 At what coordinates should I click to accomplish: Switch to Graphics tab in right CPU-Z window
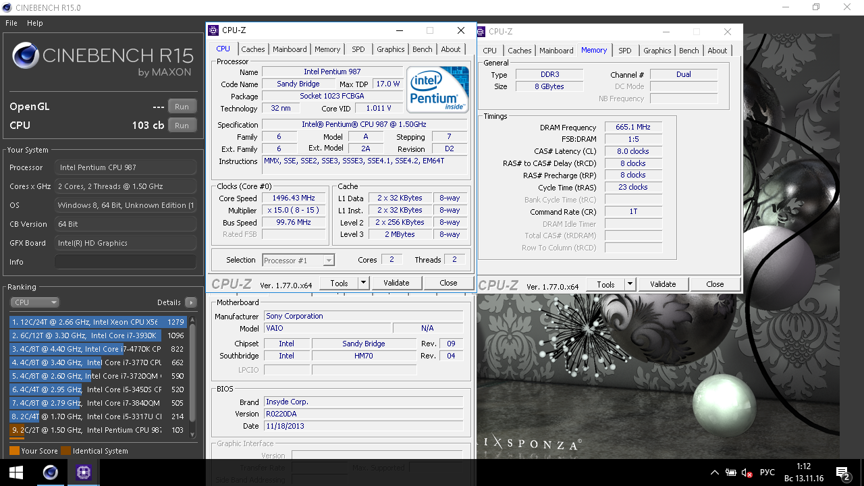[x=657, y=51]
